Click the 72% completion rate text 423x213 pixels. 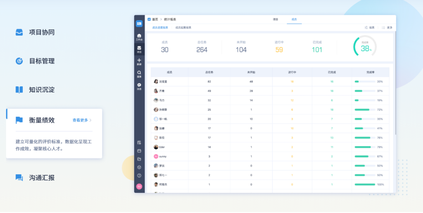(380, 110)
